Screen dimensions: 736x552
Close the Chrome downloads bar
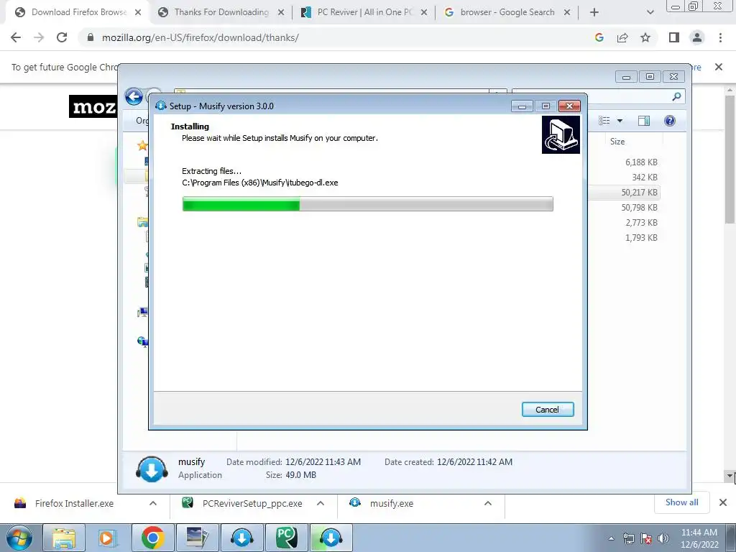tap(723, 502)
